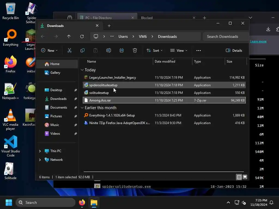Screen dimensions: 279x209
Task: Select Solitude desktop shortcut
Action: tap(11, 171)
